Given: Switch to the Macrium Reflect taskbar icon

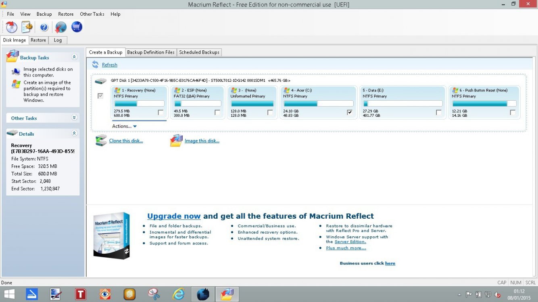Looking at the screenshot, I should click(x=227, y=294).
